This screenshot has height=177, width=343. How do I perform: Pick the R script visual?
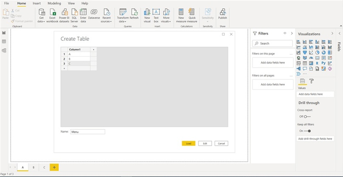317,63
